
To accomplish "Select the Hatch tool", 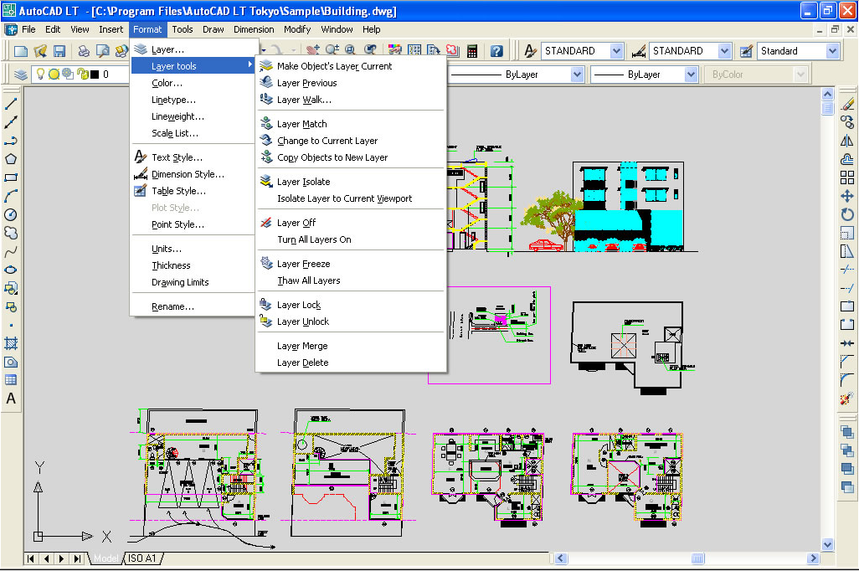I will pos(10,343).
